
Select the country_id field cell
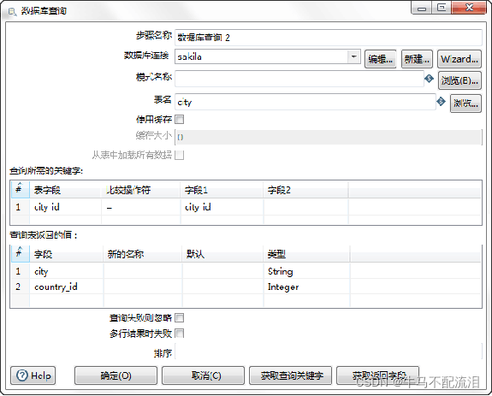pyautogui.click(x=67, y=287)
